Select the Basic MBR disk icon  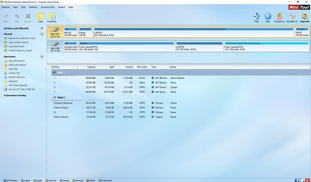coord(55,44)
